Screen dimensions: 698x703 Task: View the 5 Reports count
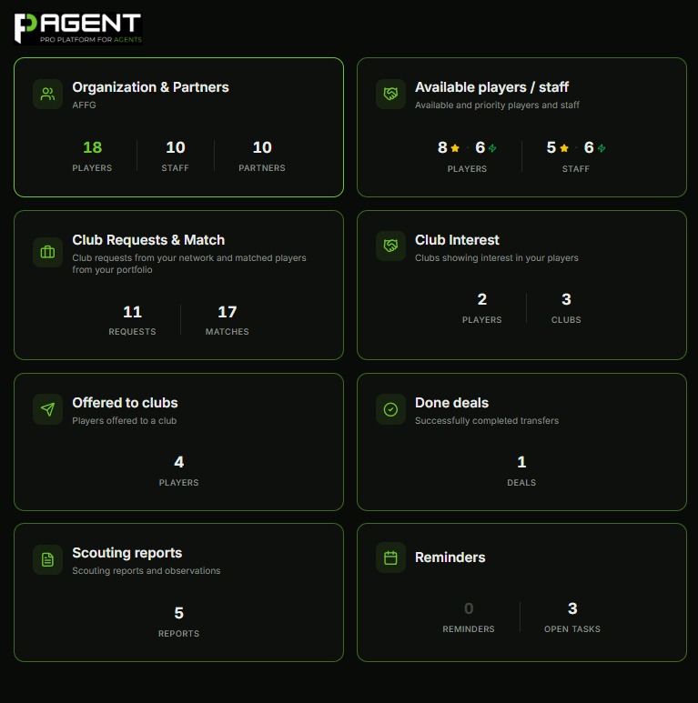(x=178, y=620)
